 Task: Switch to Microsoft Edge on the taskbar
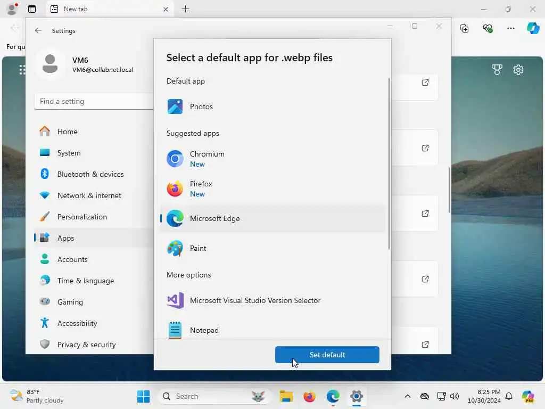tap(333, 396)
